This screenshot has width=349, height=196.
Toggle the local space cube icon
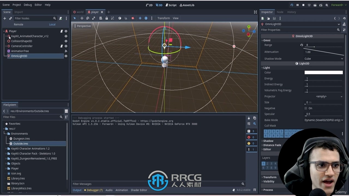pyautogui.click(x=120, y=18)
